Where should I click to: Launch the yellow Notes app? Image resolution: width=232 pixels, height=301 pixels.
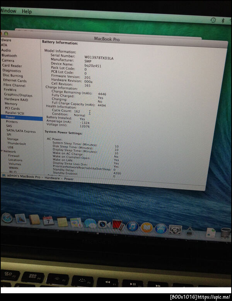pyautogui.click(x=62, y=222)
